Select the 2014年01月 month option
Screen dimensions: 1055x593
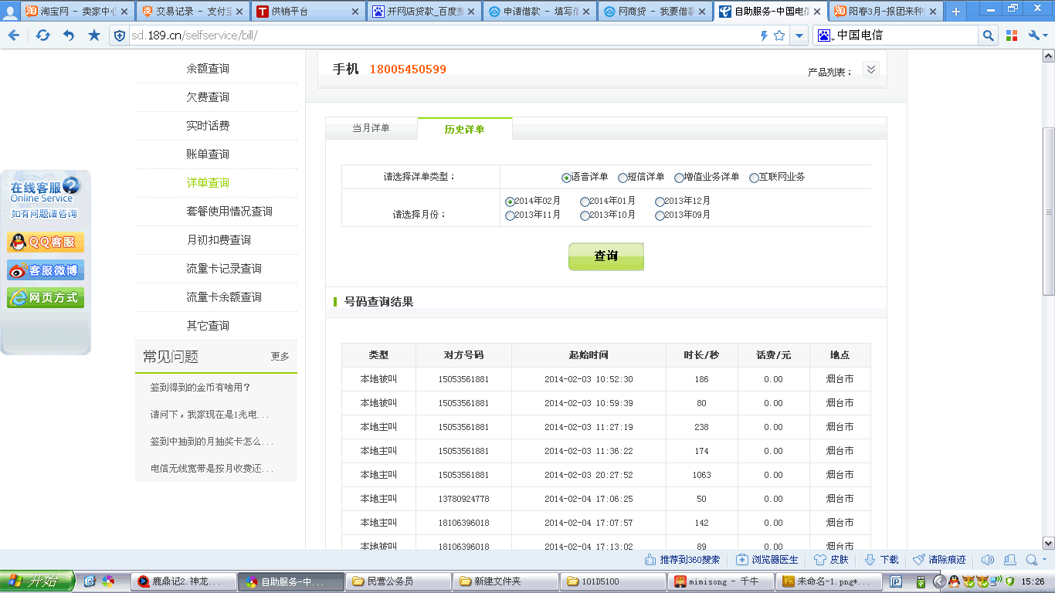coord(585,202)
